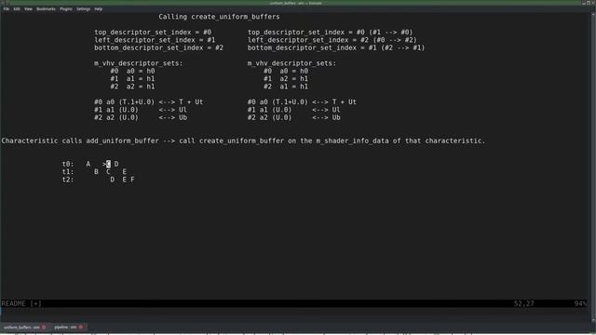Screen dimensions: 596x335
Task: Click '#1 a1 = h1' row
Action: 132,78
